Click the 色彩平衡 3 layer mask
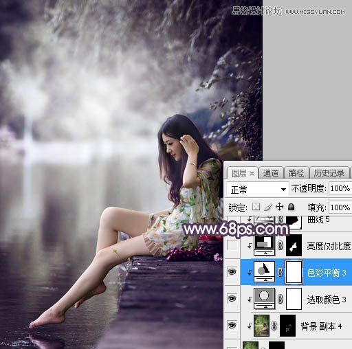352x349 pixels. pos(294,272)
